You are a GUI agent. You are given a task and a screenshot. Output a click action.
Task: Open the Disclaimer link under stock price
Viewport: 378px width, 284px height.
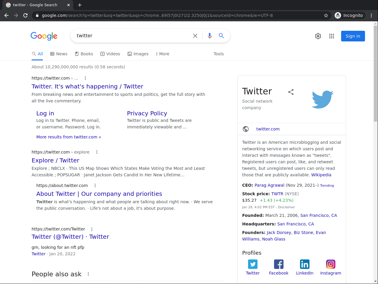click(x=286, y=207)
